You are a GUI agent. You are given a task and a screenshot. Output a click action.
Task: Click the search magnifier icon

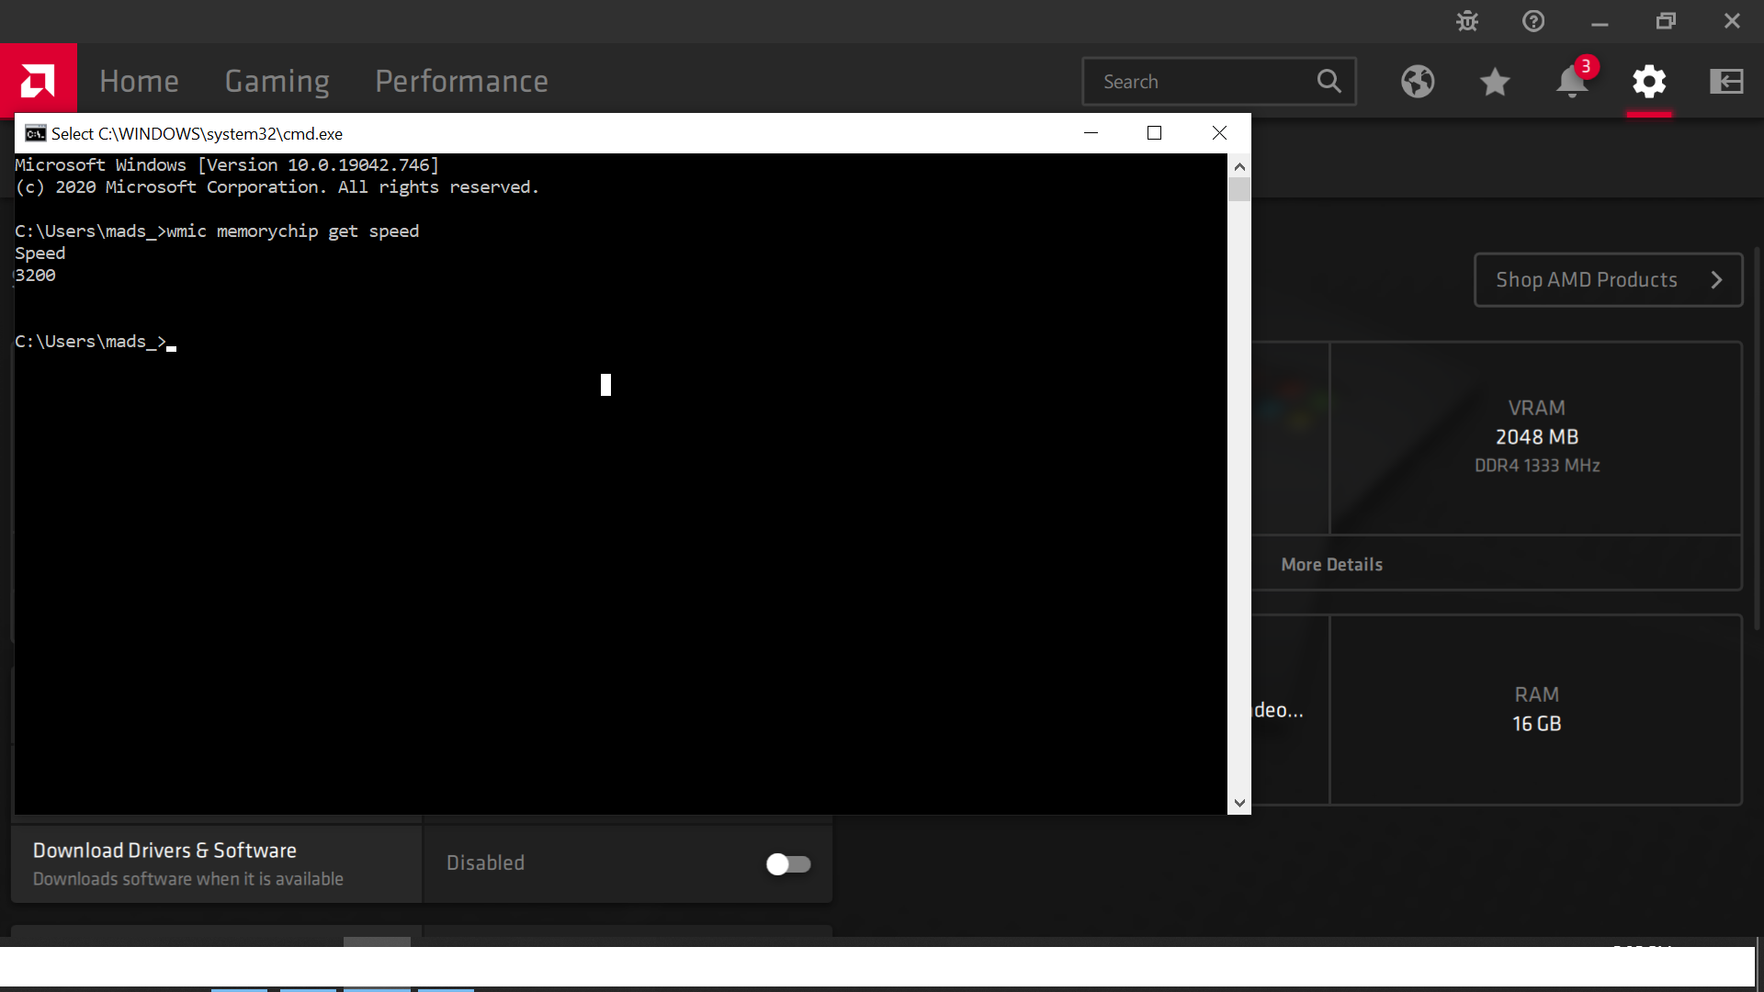pyautogui.click(x=1329, y=81)
